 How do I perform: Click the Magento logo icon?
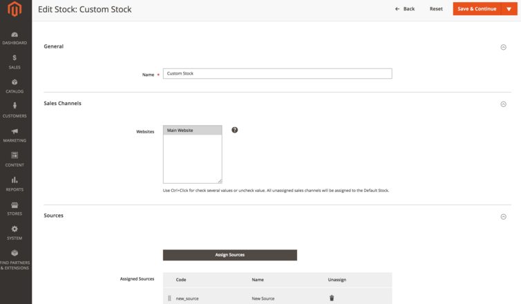tap(15, 10)
